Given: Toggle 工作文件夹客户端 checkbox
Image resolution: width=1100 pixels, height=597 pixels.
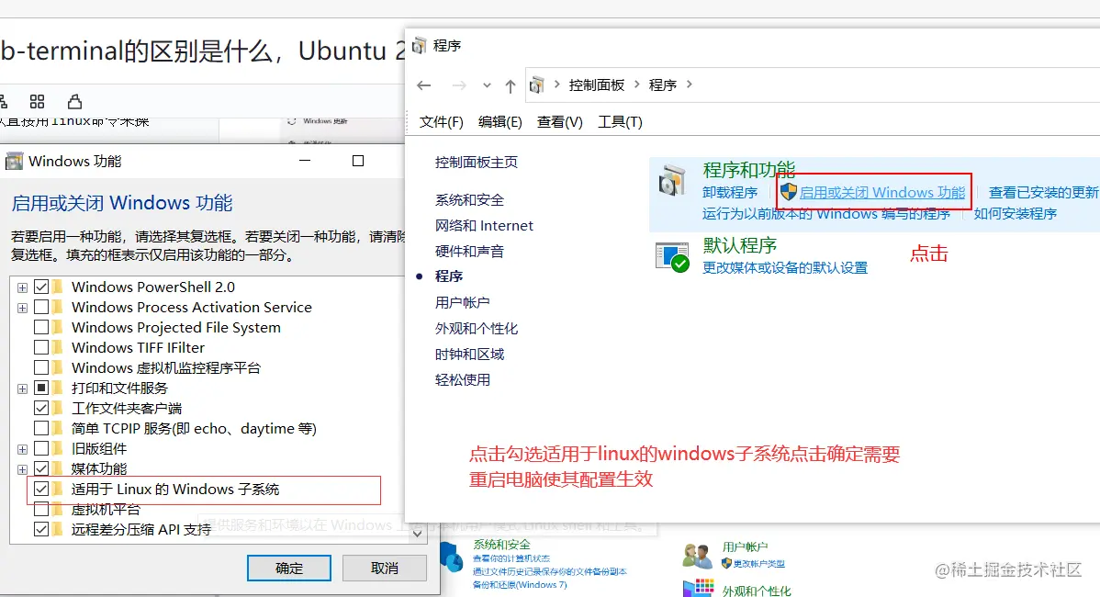Looking at the screenshot, I should click(41, 409).
